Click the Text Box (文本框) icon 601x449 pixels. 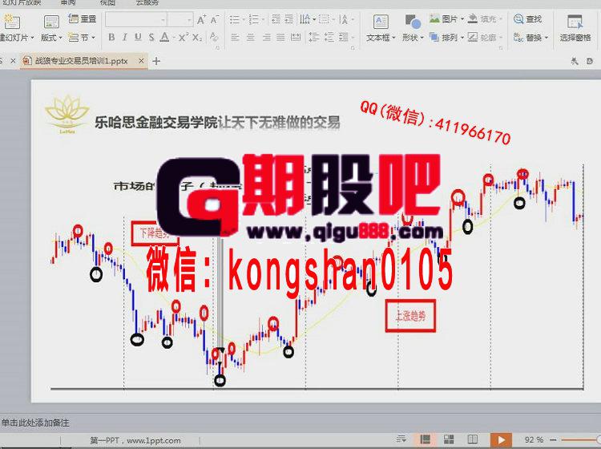pos(380,22)
